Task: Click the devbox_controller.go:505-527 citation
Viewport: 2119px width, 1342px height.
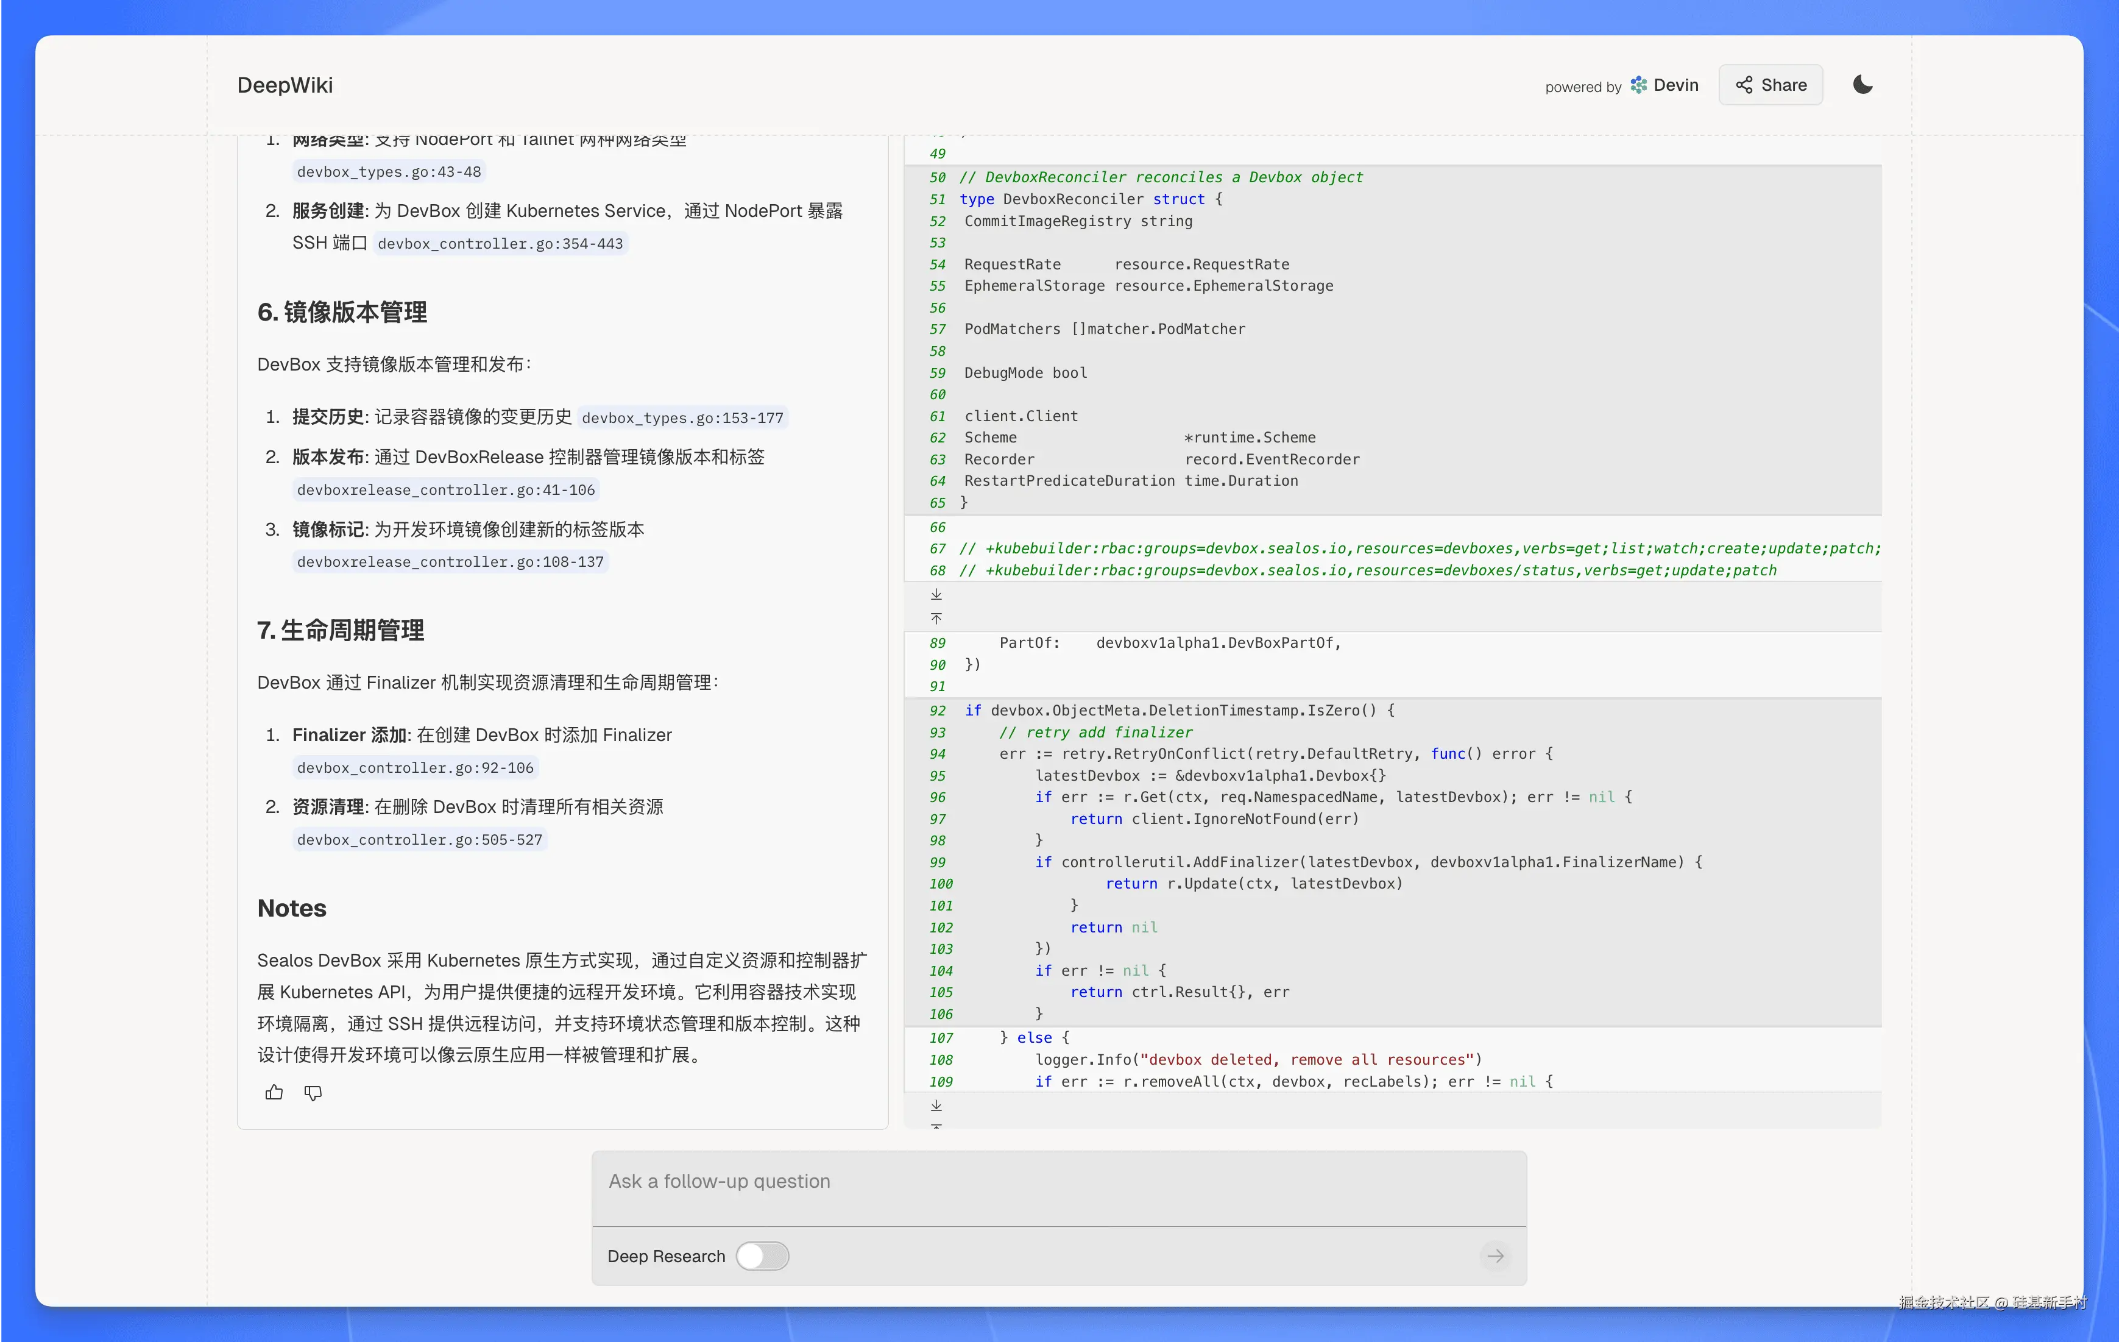Action: pos(419,840)
